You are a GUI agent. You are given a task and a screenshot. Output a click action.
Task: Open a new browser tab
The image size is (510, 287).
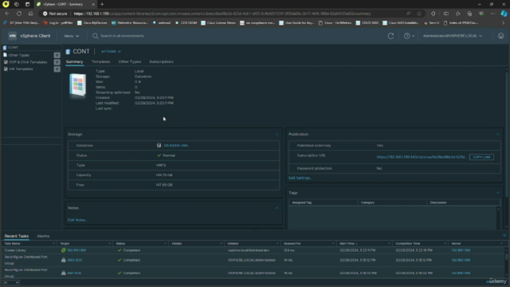(x=102, y=4)
